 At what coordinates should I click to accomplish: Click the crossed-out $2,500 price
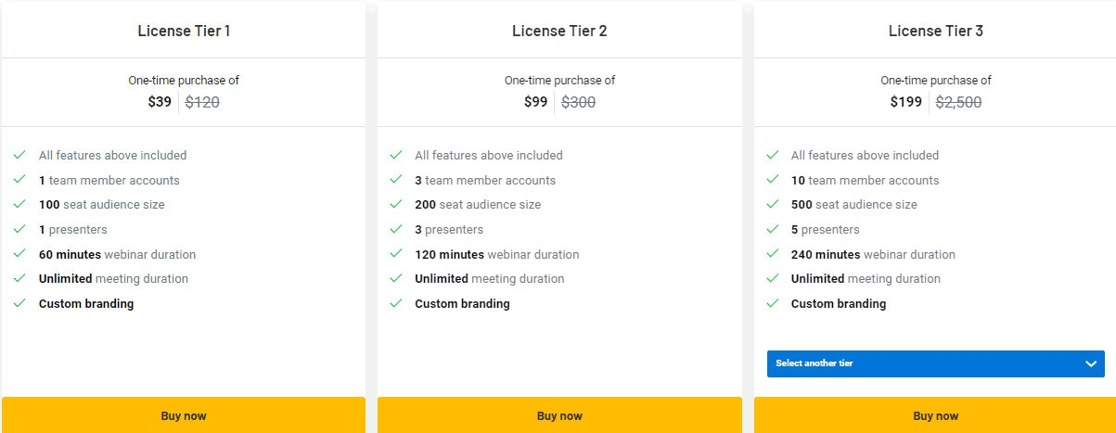pos(958,102)
